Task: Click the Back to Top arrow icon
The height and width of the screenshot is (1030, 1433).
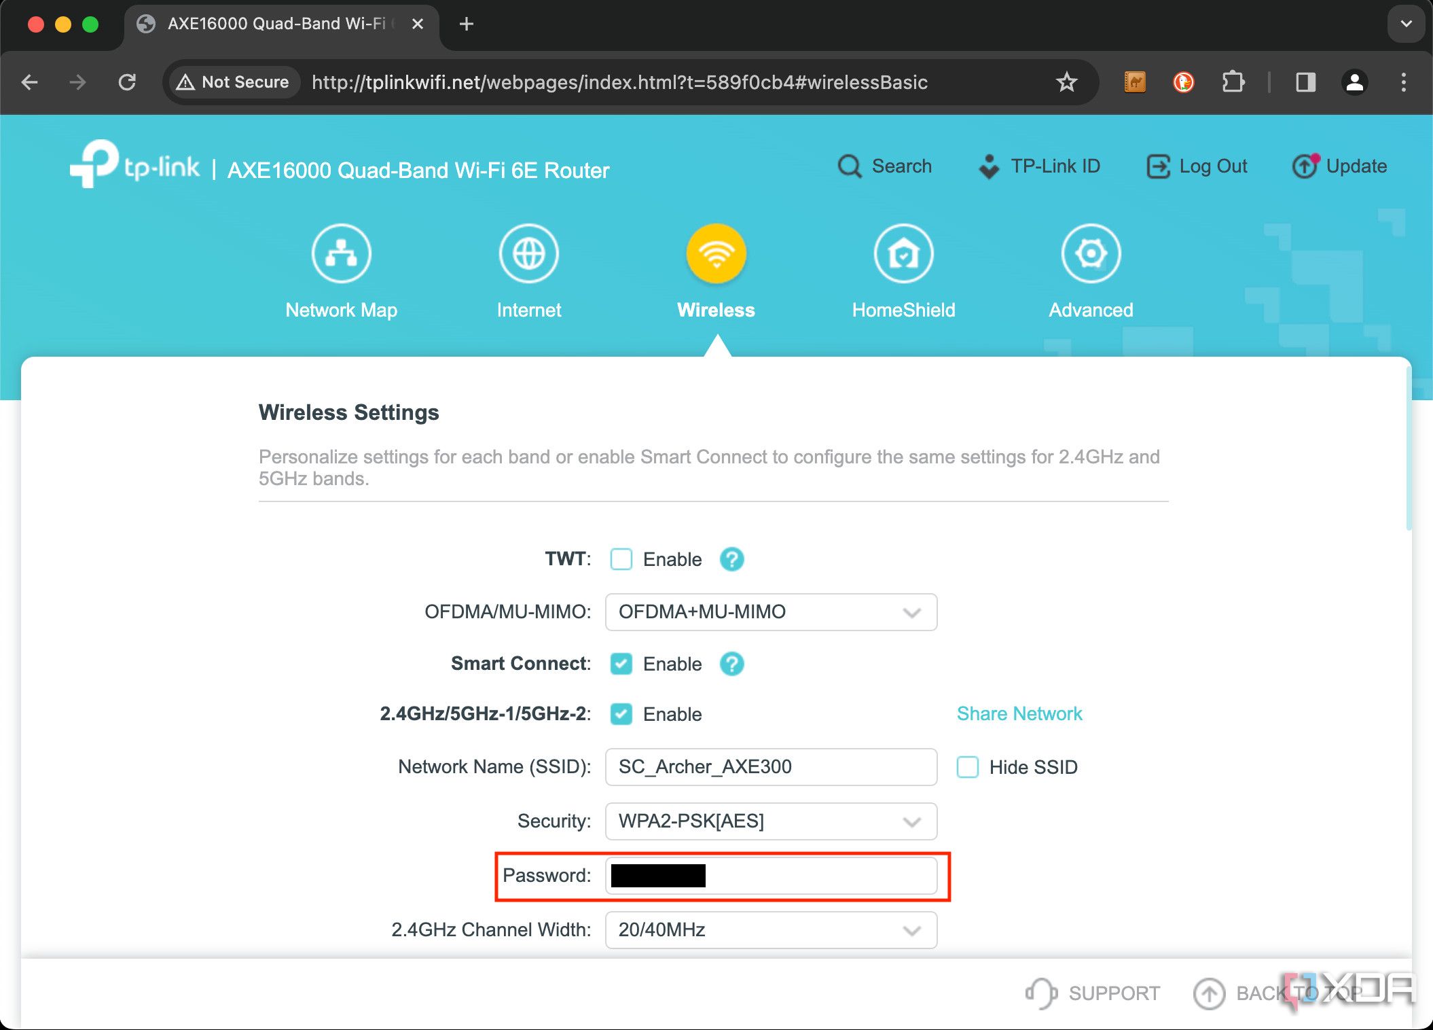Action: (1209, 993)
